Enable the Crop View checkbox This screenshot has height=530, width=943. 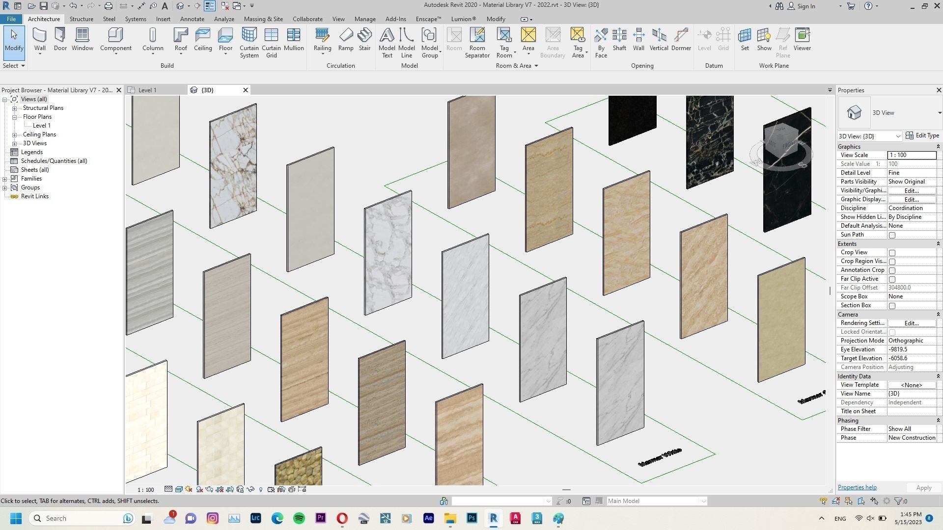point(892,252)
